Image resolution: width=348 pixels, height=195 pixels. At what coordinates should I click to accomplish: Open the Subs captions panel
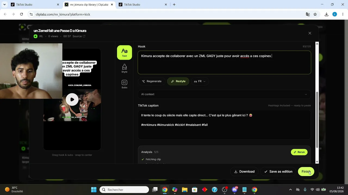point(125,84)
